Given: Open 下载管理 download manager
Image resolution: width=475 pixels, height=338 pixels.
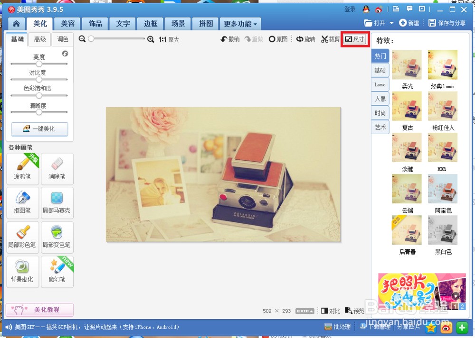Looking at the screenshot, I should coord(375,327).
